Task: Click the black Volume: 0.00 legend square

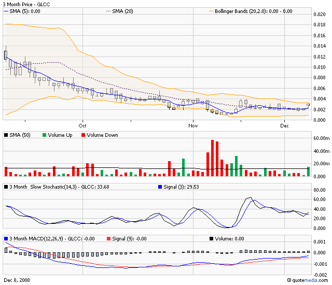Action: (x=211, y=238)
